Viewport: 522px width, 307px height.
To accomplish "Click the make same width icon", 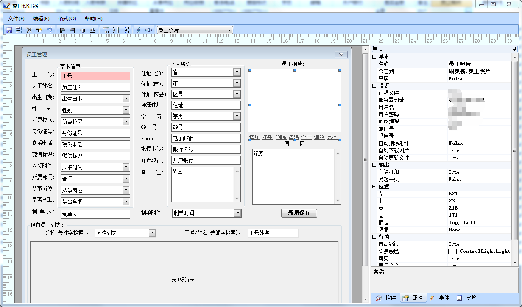I will click(x=106, y=30).
